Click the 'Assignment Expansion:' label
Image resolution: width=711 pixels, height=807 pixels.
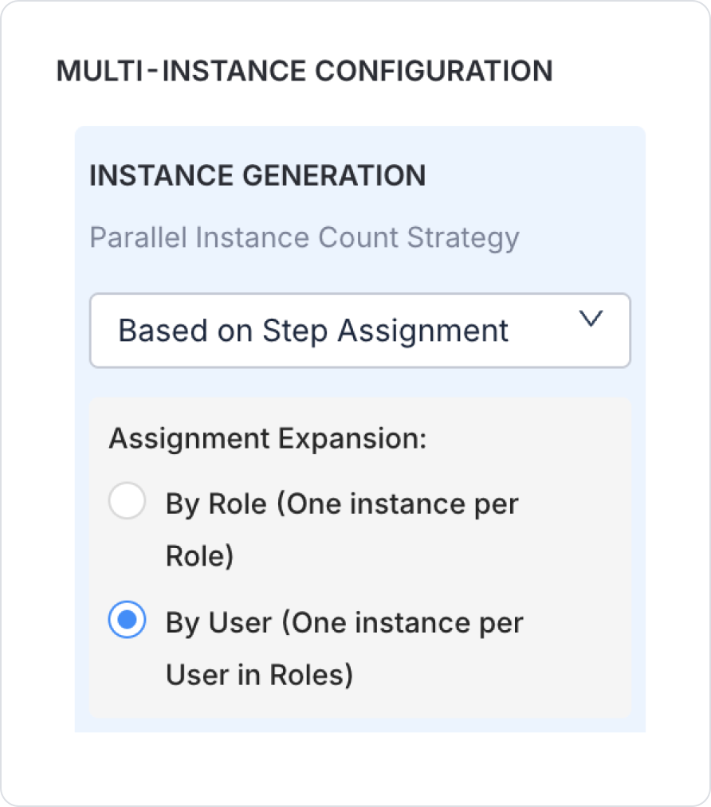[x=268, y=439]
